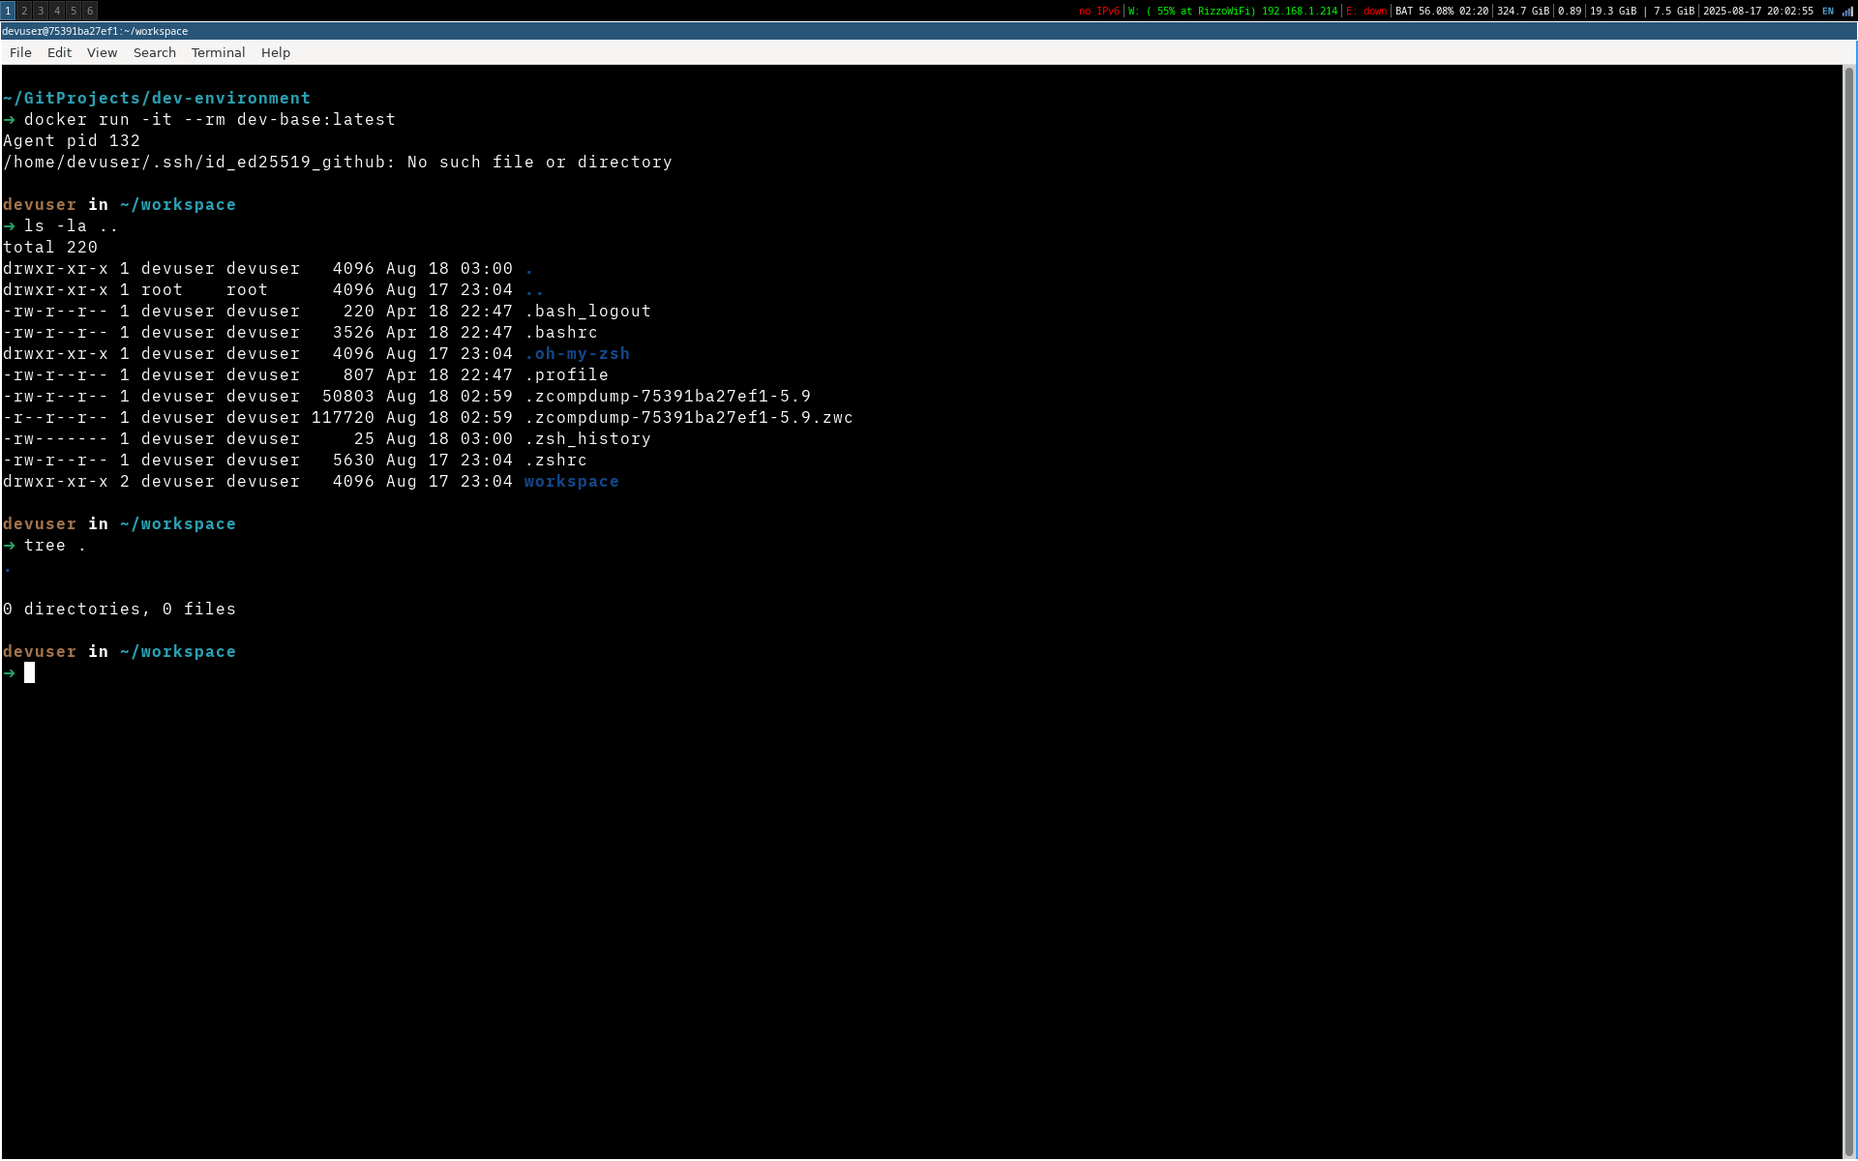Click the .bashrc file name
The height and width of the screenshot is (1161, 1858).
pos(561,332)
